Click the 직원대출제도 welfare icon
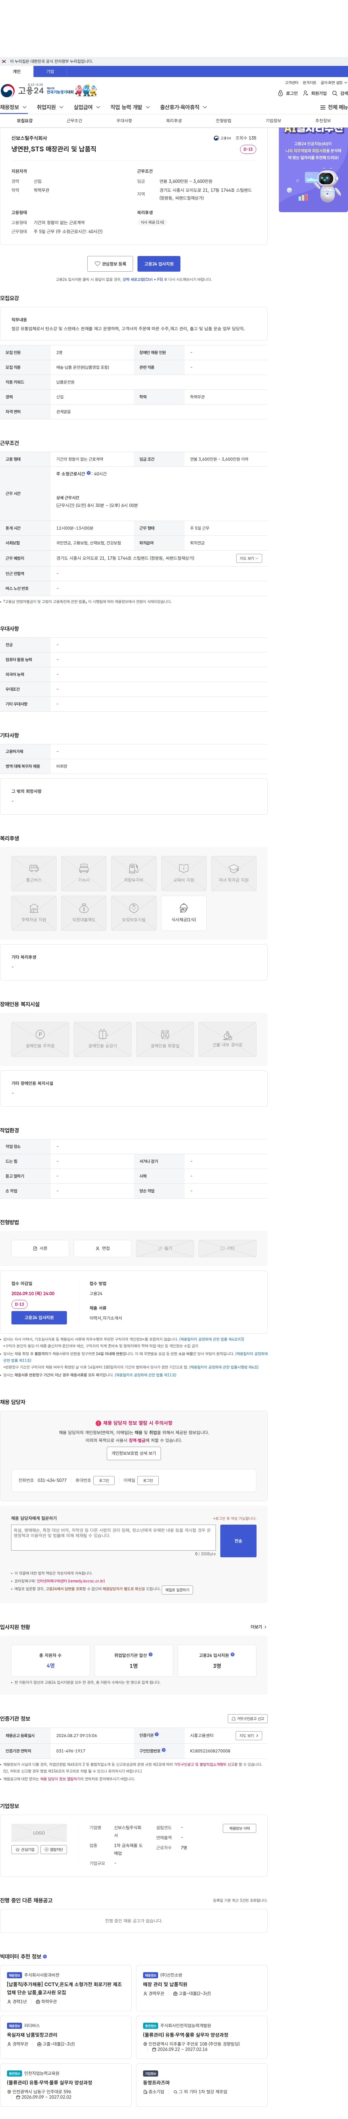This screenshot has height=2119, width=348. click(x=84, y=913)
